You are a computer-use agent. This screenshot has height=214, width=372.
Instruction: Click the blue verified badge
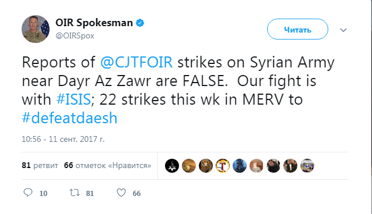[x=140, y=23]
